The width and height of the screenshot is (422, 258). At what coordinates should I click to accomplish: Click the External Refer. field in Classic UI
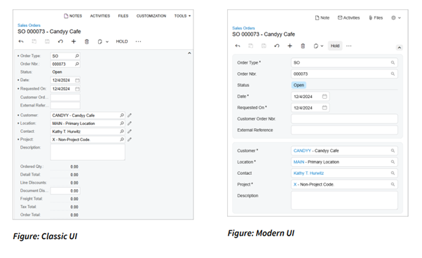click(65, 105)
